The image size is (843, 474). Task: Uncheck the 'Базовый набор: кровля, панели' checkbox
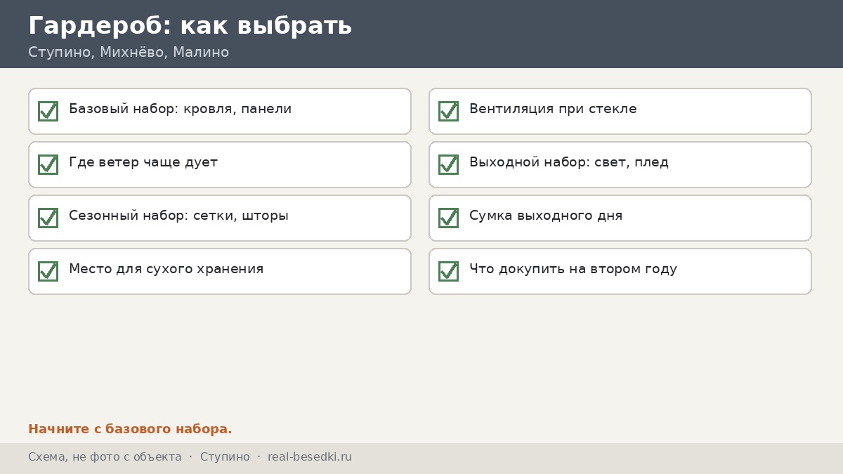coord(48,111)
